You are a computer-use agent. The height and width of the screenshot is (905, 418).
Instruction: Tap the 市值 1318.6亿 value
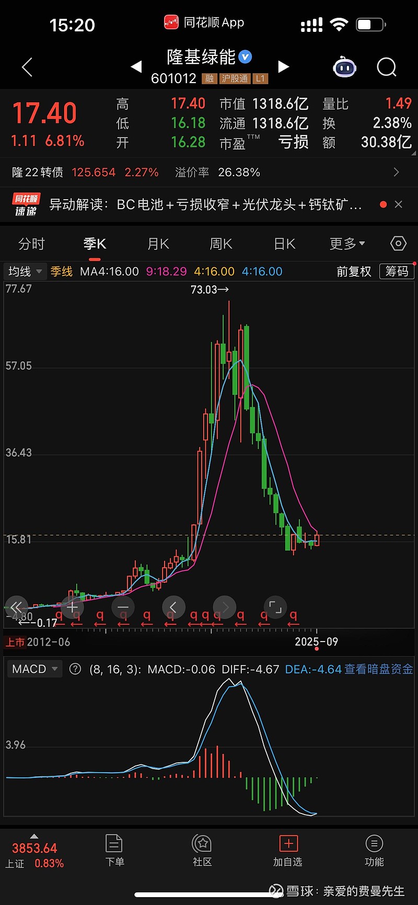pos(280,104)
